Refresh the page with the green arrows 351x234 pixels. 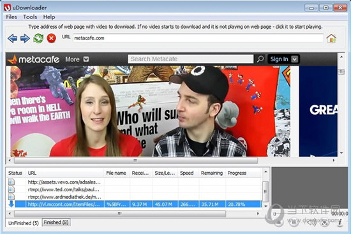(x=38, y=38)
